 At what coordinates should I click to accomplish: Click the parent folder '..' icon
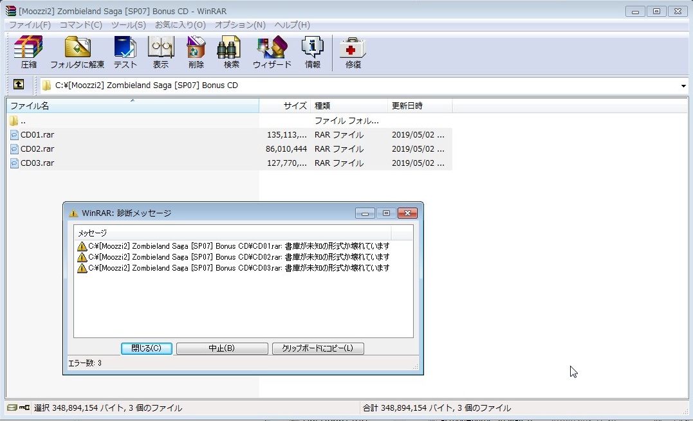pyautogui.click(x=14, y=120)
